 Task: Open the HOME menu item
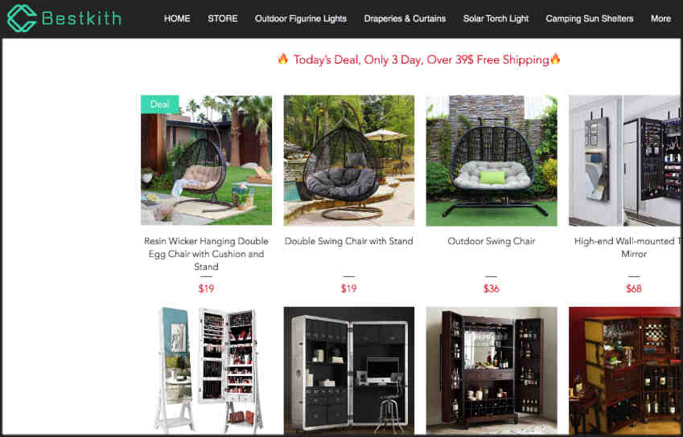pyautogui.click(x=177, y=18)
